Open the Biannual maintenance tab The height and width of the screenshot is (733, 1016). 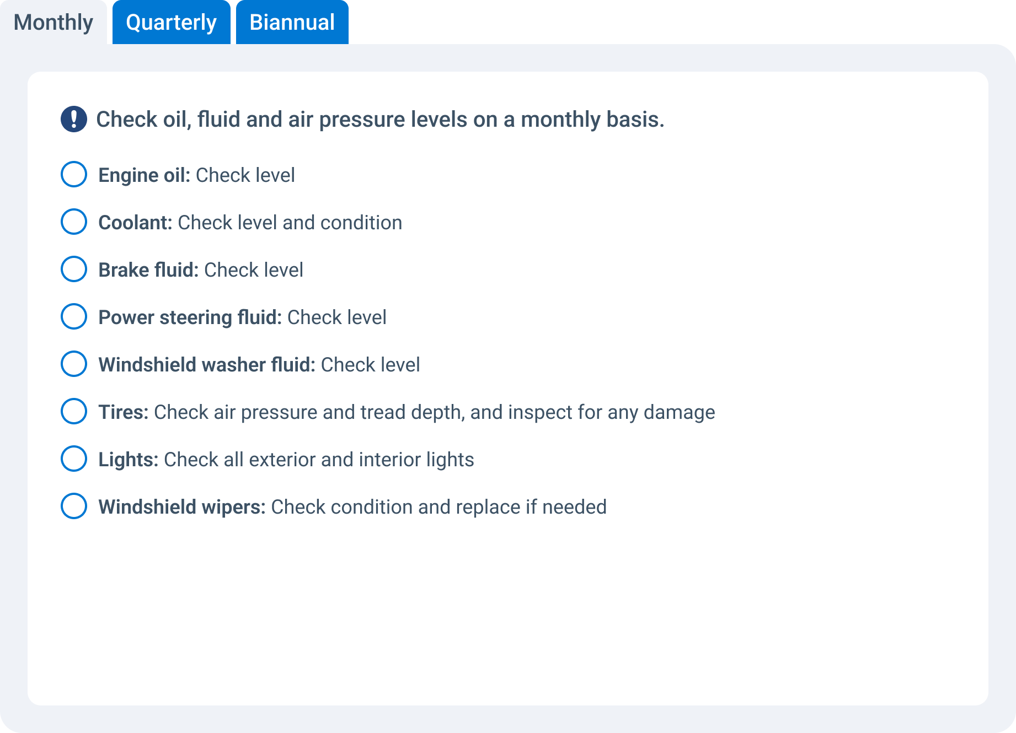292,22
